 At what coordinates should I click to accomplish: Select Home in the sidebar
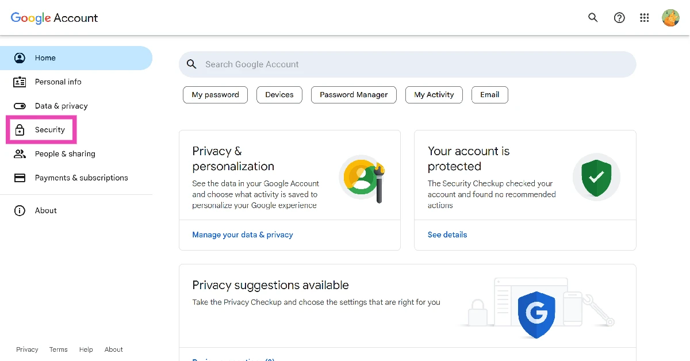click(x=45, y=58)
